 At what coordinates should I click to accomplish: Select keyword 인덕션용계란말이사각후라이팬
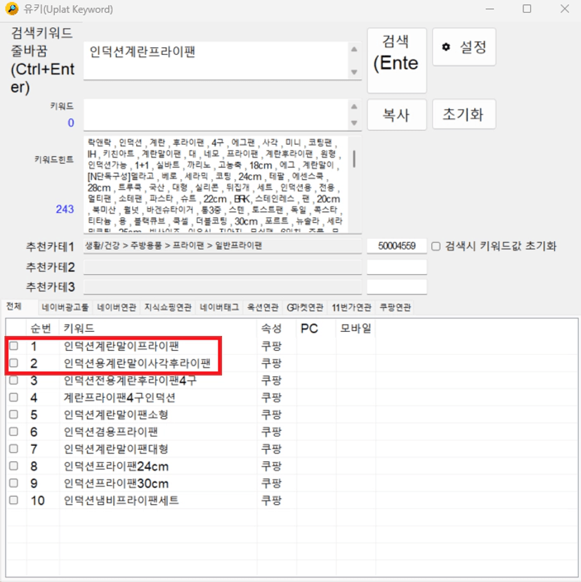click(137, 363)
